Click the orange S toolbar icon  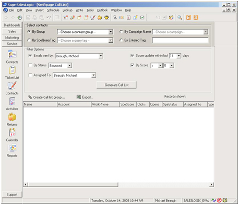[x=196, y=17]
